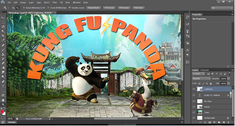Image resolution: width=235 pixels, height=126 pixels.
Task: Uncheck the Scrubby Zoom checkbox
Action: click(69, 8)
